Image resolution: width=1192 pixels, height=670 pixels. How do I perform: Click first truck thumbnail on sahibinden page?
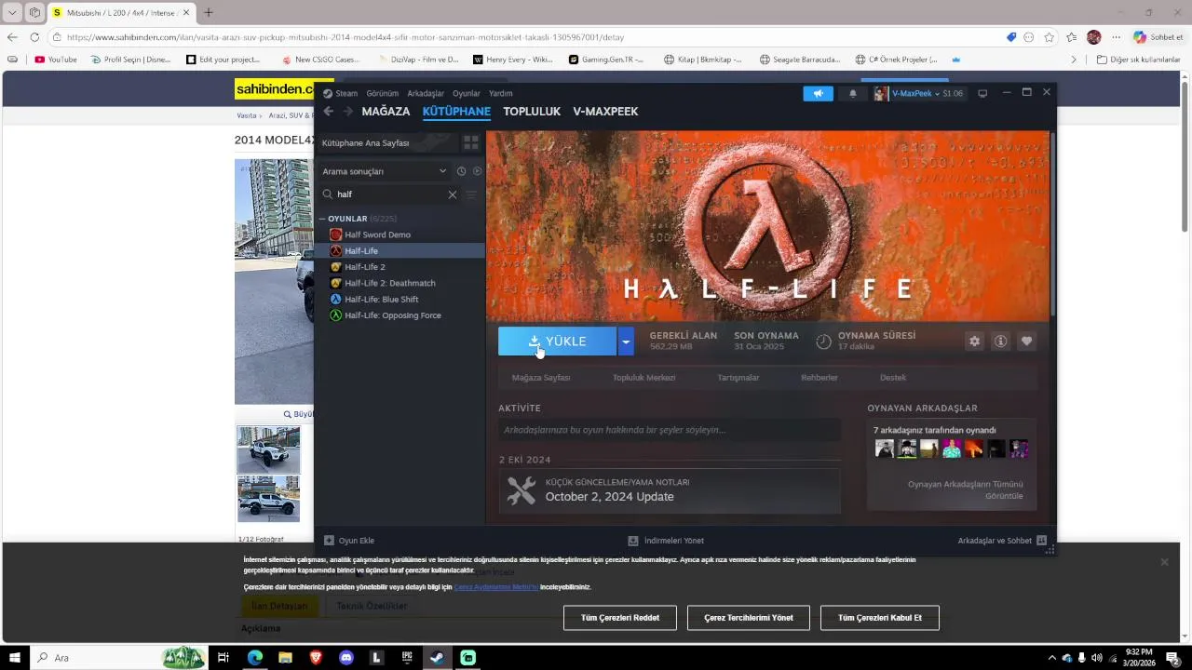[268, 450]
